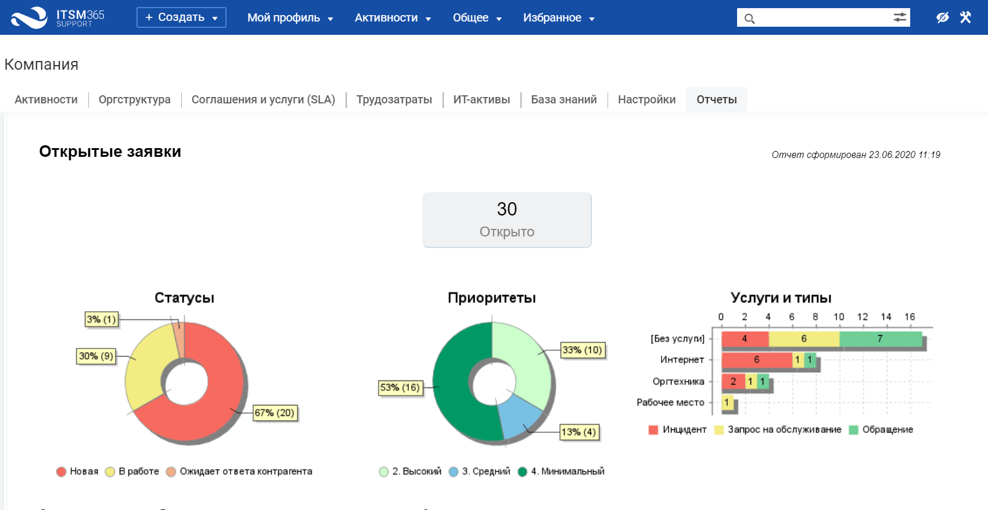Click green 'Обращение' legend swatch
The image size is (988, 510).
853,430
